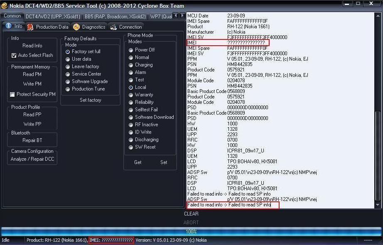Click the 100% progress bar

[191, 231]
